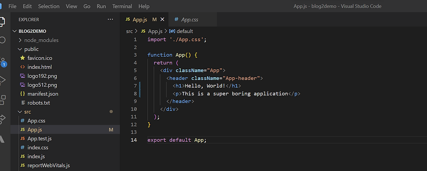Open the Run and Debug view

(x=2, y=80)
